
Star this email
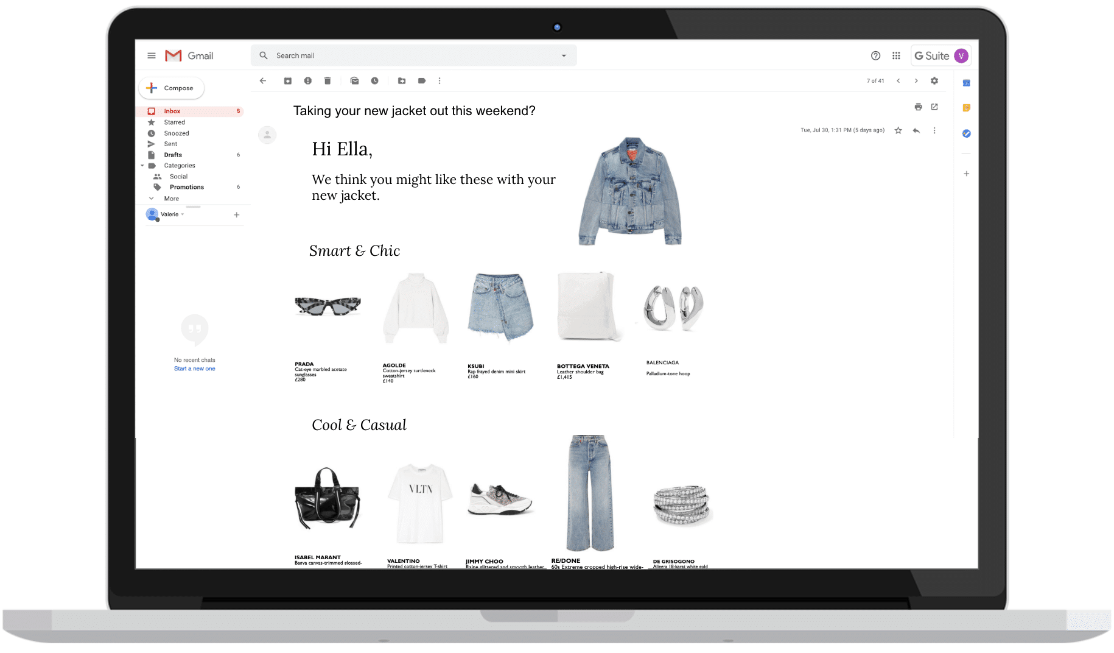point(898,130)
